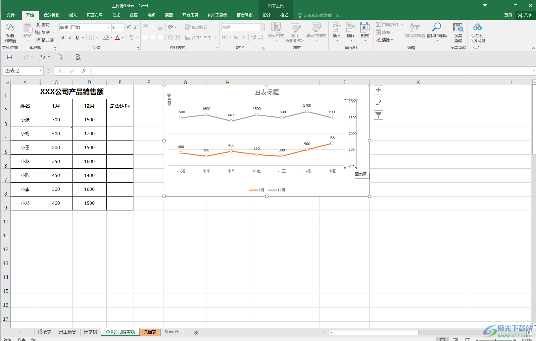Open Cell Styles (单元格样式)
Viewport: 536px width, 341px height.
(x=316, y=32)
